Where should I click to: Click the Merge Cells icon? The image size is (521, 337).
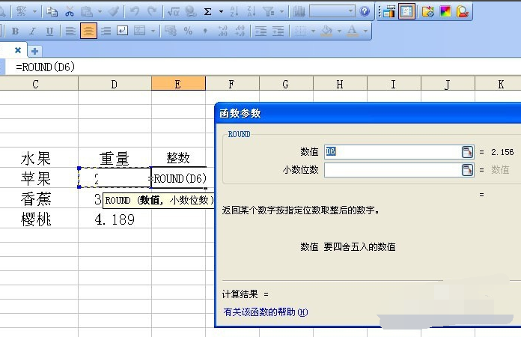(139, 31)
